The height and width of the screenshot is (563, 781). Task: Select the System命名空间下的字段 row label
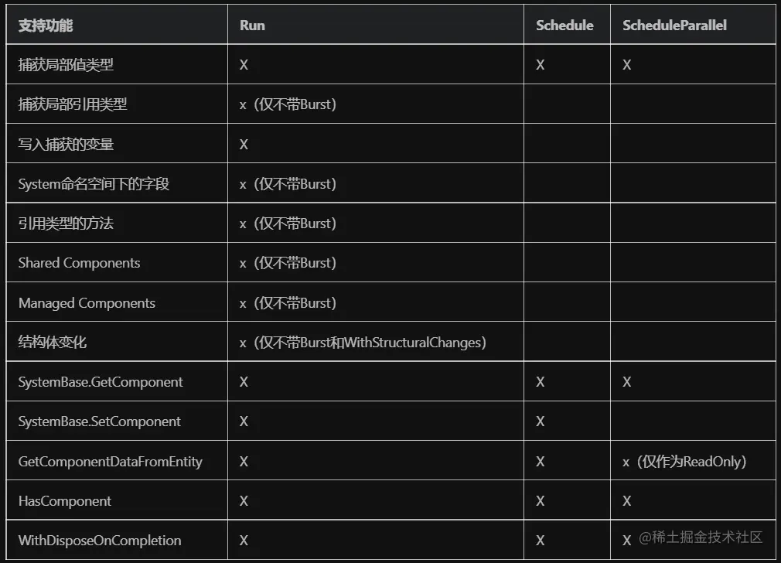[94, 184]
